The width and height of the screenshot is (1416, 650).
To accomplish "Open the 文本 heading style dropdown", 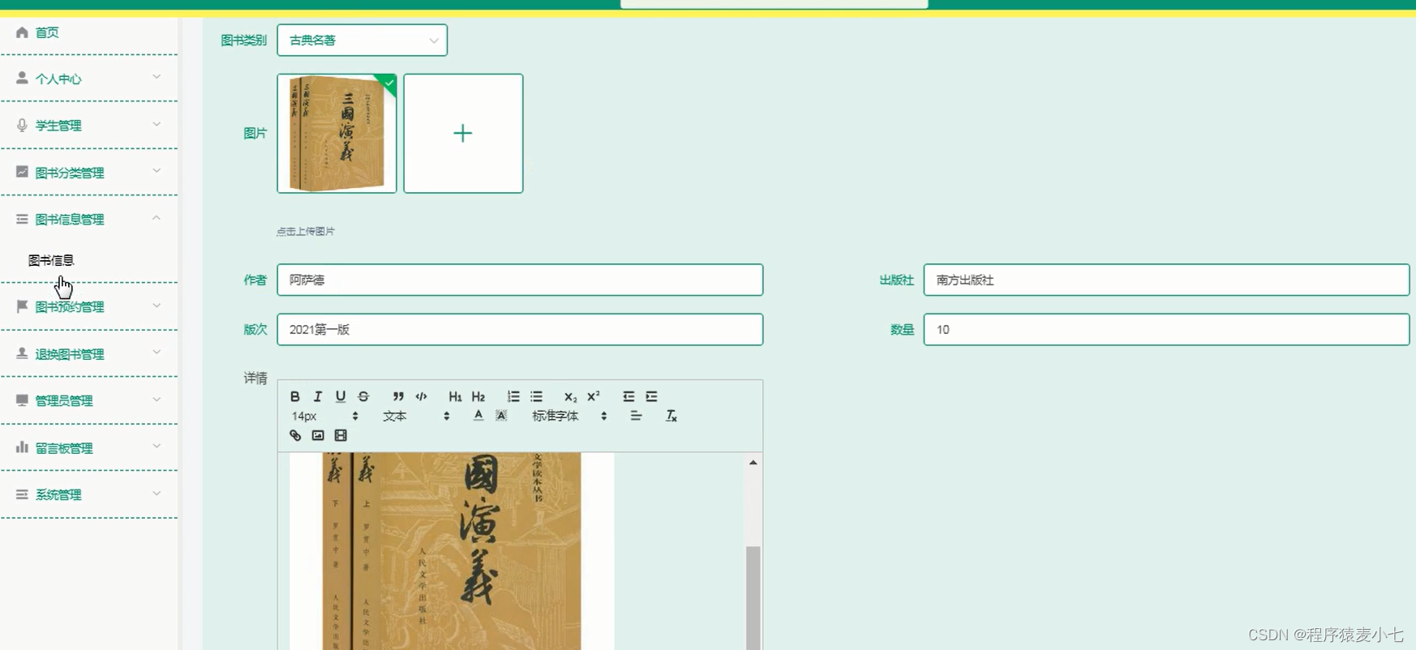I will tap(416, 416).
